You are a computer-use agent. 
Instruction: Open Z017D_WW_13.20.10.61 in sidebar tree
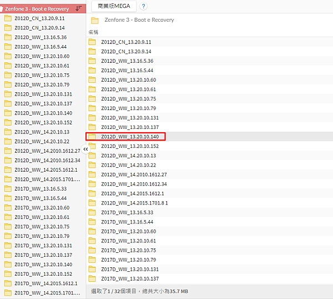tap(42, 217)
